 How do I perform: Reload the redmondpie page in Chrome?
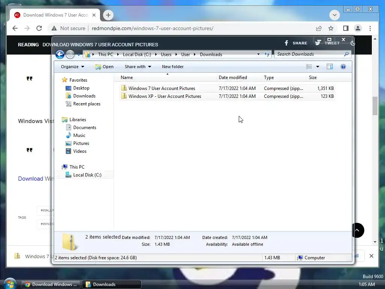39,28
